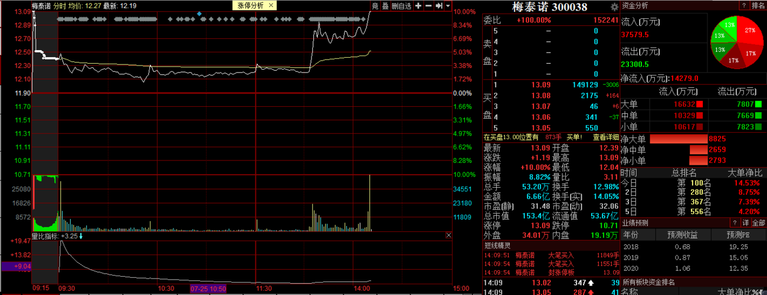Click the 3日 第367名 ranking row

693,202
